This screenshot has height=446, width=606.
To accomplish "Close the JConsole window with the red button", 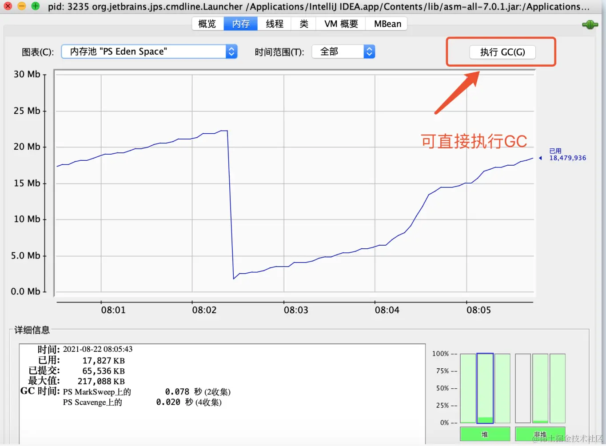I will click(x=8, y=6).
